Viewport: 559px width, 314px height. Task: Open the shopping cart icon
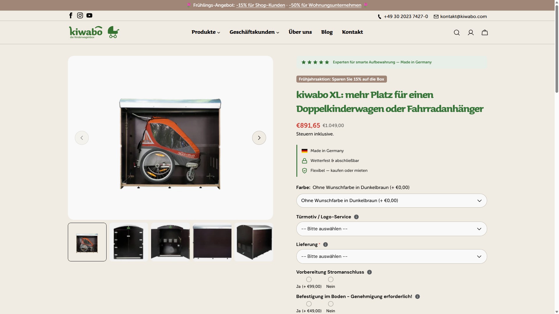(484, 33)
